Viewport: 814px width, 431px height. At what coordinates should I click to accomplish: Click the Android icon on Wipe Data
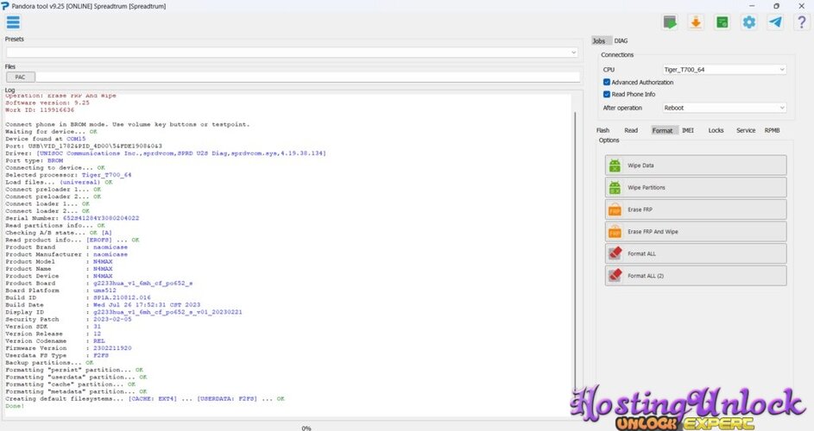[615, 166]
